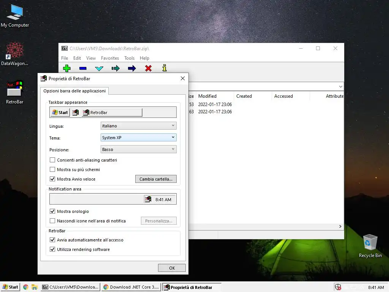389x292 pixels.
Task: Click File Explorer icon in quick launch
Action: [x=34, y=287]
